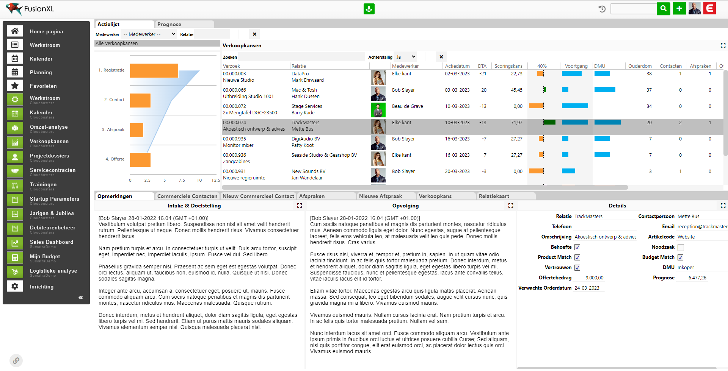Viewport: 728px width, 371px height.
Task: Expand the Intake & Doelstelling panel
Action: 300,206
